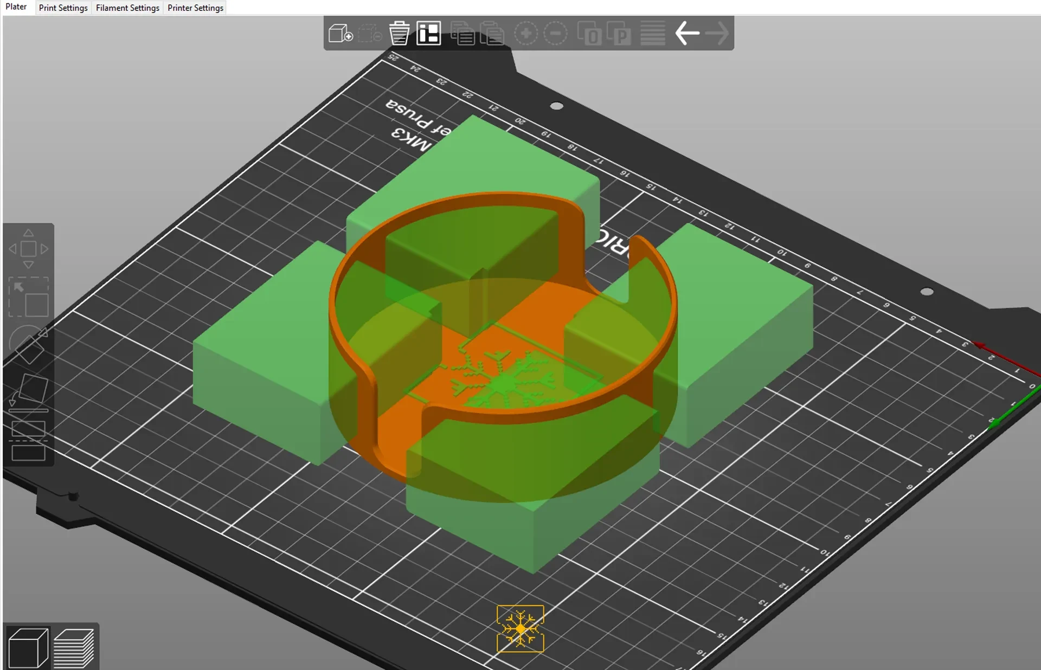Screen dimensions: 1041x670
Task: Open variable layer height editing
Action: [653, 34]
